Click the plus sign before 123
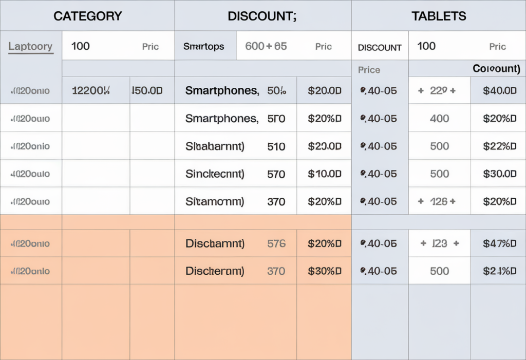This screenshot has width=526, height=360. pyautogui.click(x=424, y=243)
